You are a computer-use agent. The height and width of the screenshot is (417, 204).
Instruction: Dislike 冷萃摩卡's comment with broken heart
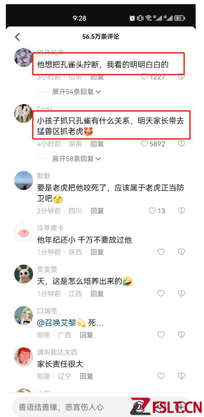click(181, 252)
